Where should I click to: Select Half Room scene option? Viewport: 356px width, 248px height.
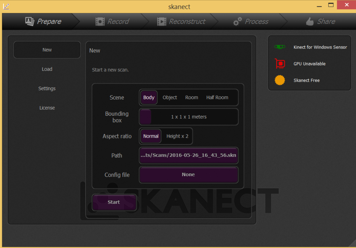tap(217, 98)
